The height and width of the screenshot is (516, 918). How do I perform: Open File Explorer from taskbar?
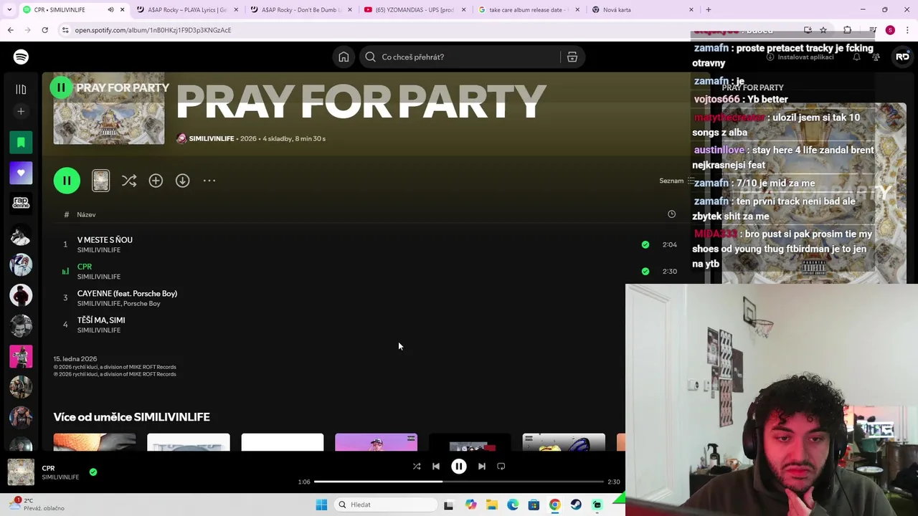coord(492,505)
